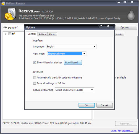This screenshot has height=134, width=139.
Task: Click the Options... button in main window
Action: pos(126,28)
